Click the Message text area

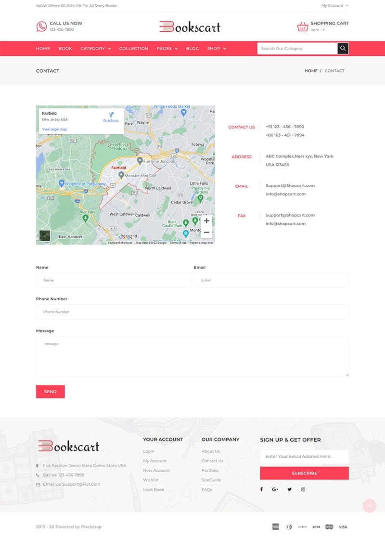192,356
